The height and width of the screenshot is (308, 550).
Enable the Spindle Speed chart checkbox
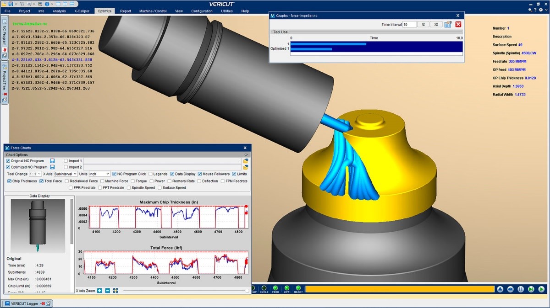coord(129,188)
